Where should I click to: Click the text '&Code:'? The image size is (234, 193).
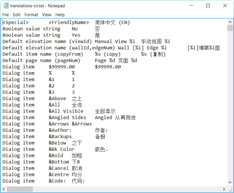click(x=57, y=181)
